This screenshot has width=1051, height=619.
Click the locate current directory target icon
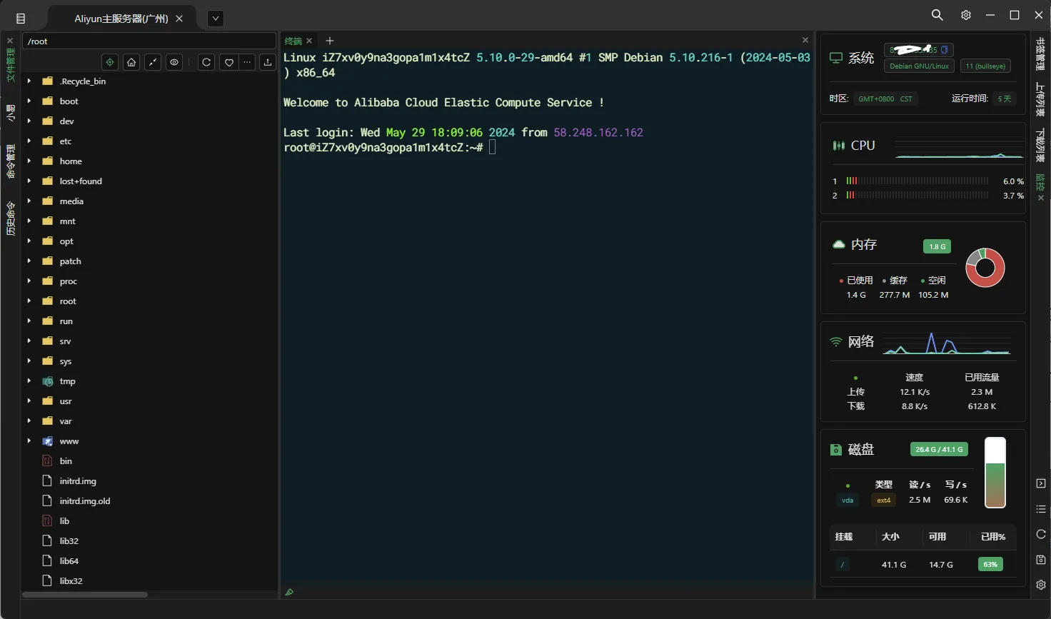coord(110,62)
